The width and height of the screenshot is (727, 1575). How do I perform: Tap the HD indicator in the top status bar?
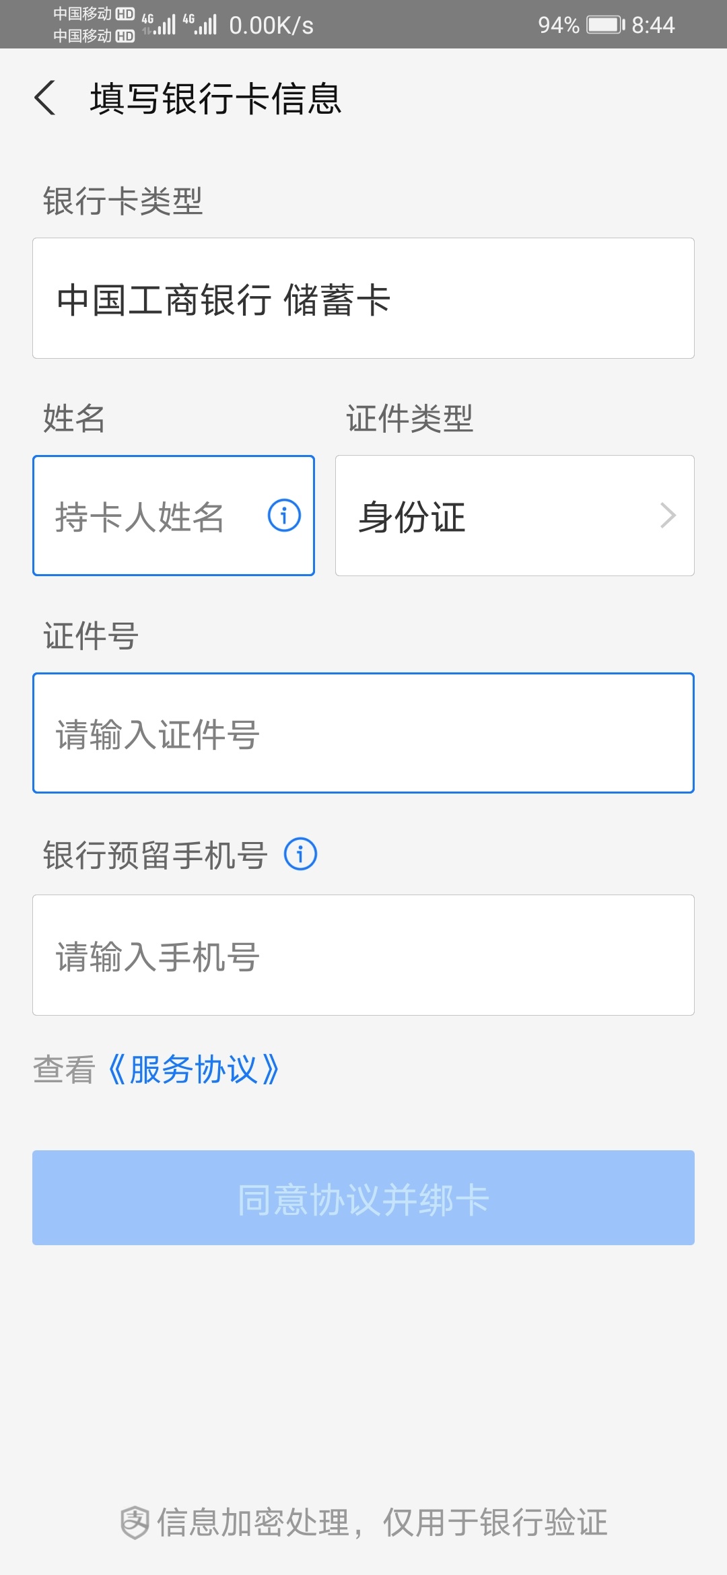[125, 14]
